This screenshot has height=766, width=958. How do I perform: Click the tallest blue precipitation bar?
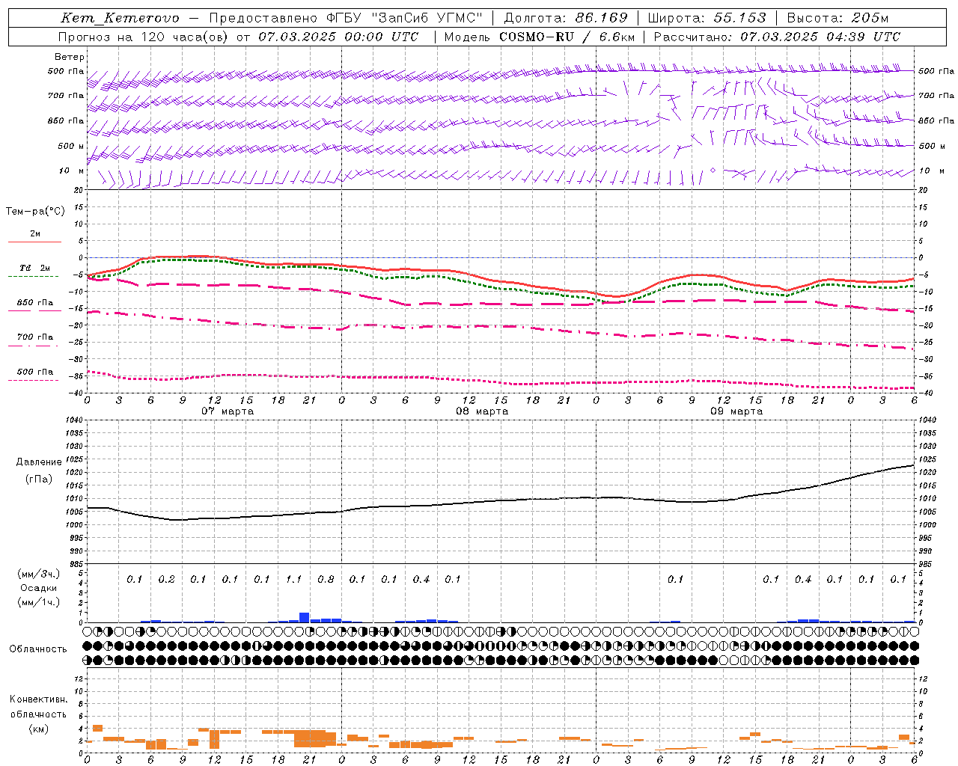coord(305,617)
